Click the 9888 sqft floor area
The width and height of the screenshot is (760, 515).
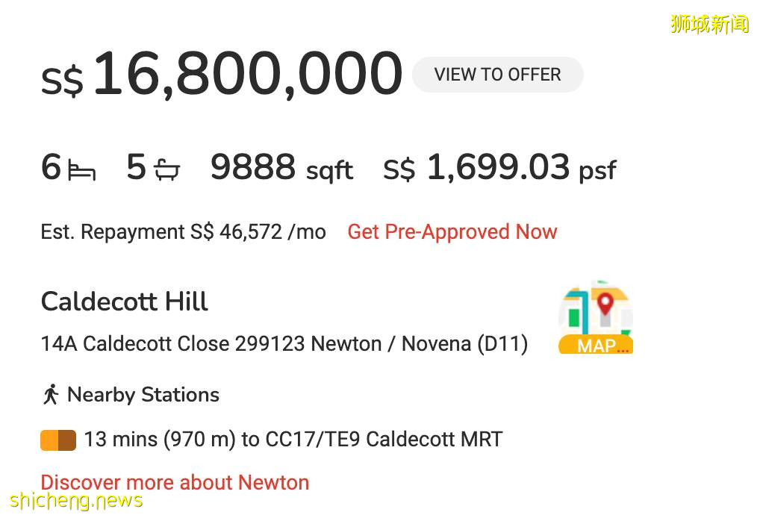pos(281,168)
